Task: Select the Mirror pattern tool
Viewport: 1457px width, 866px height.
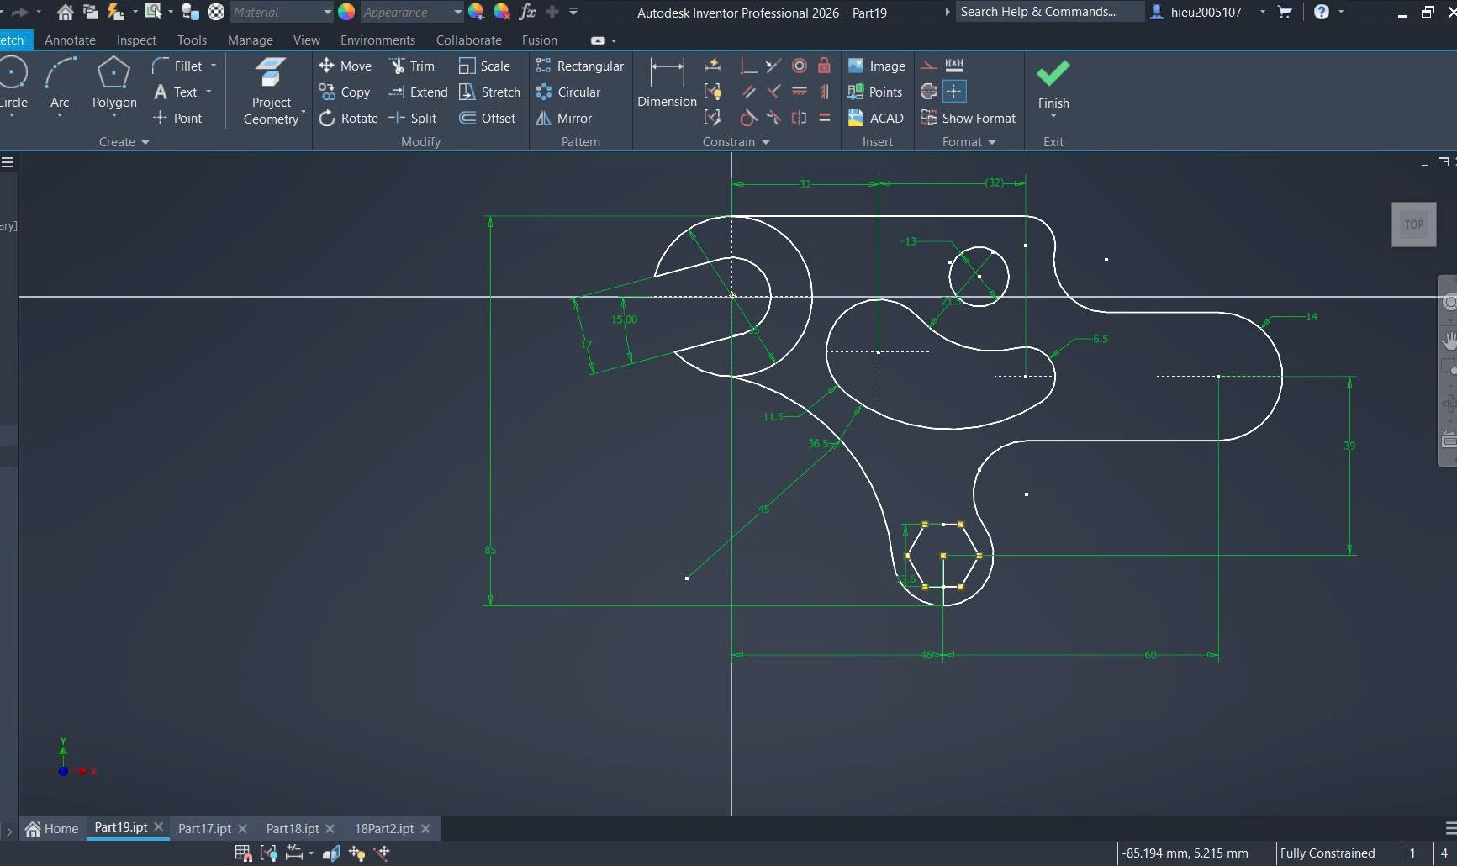Action: click(x=564, y=119)
